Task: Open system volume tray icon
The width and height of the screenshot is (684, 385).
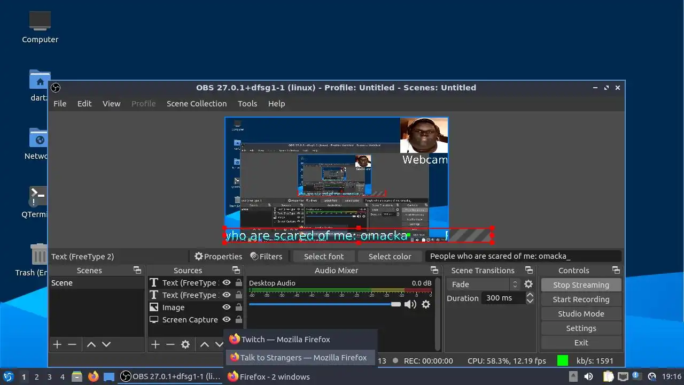Action: click(x=588, y=376)
